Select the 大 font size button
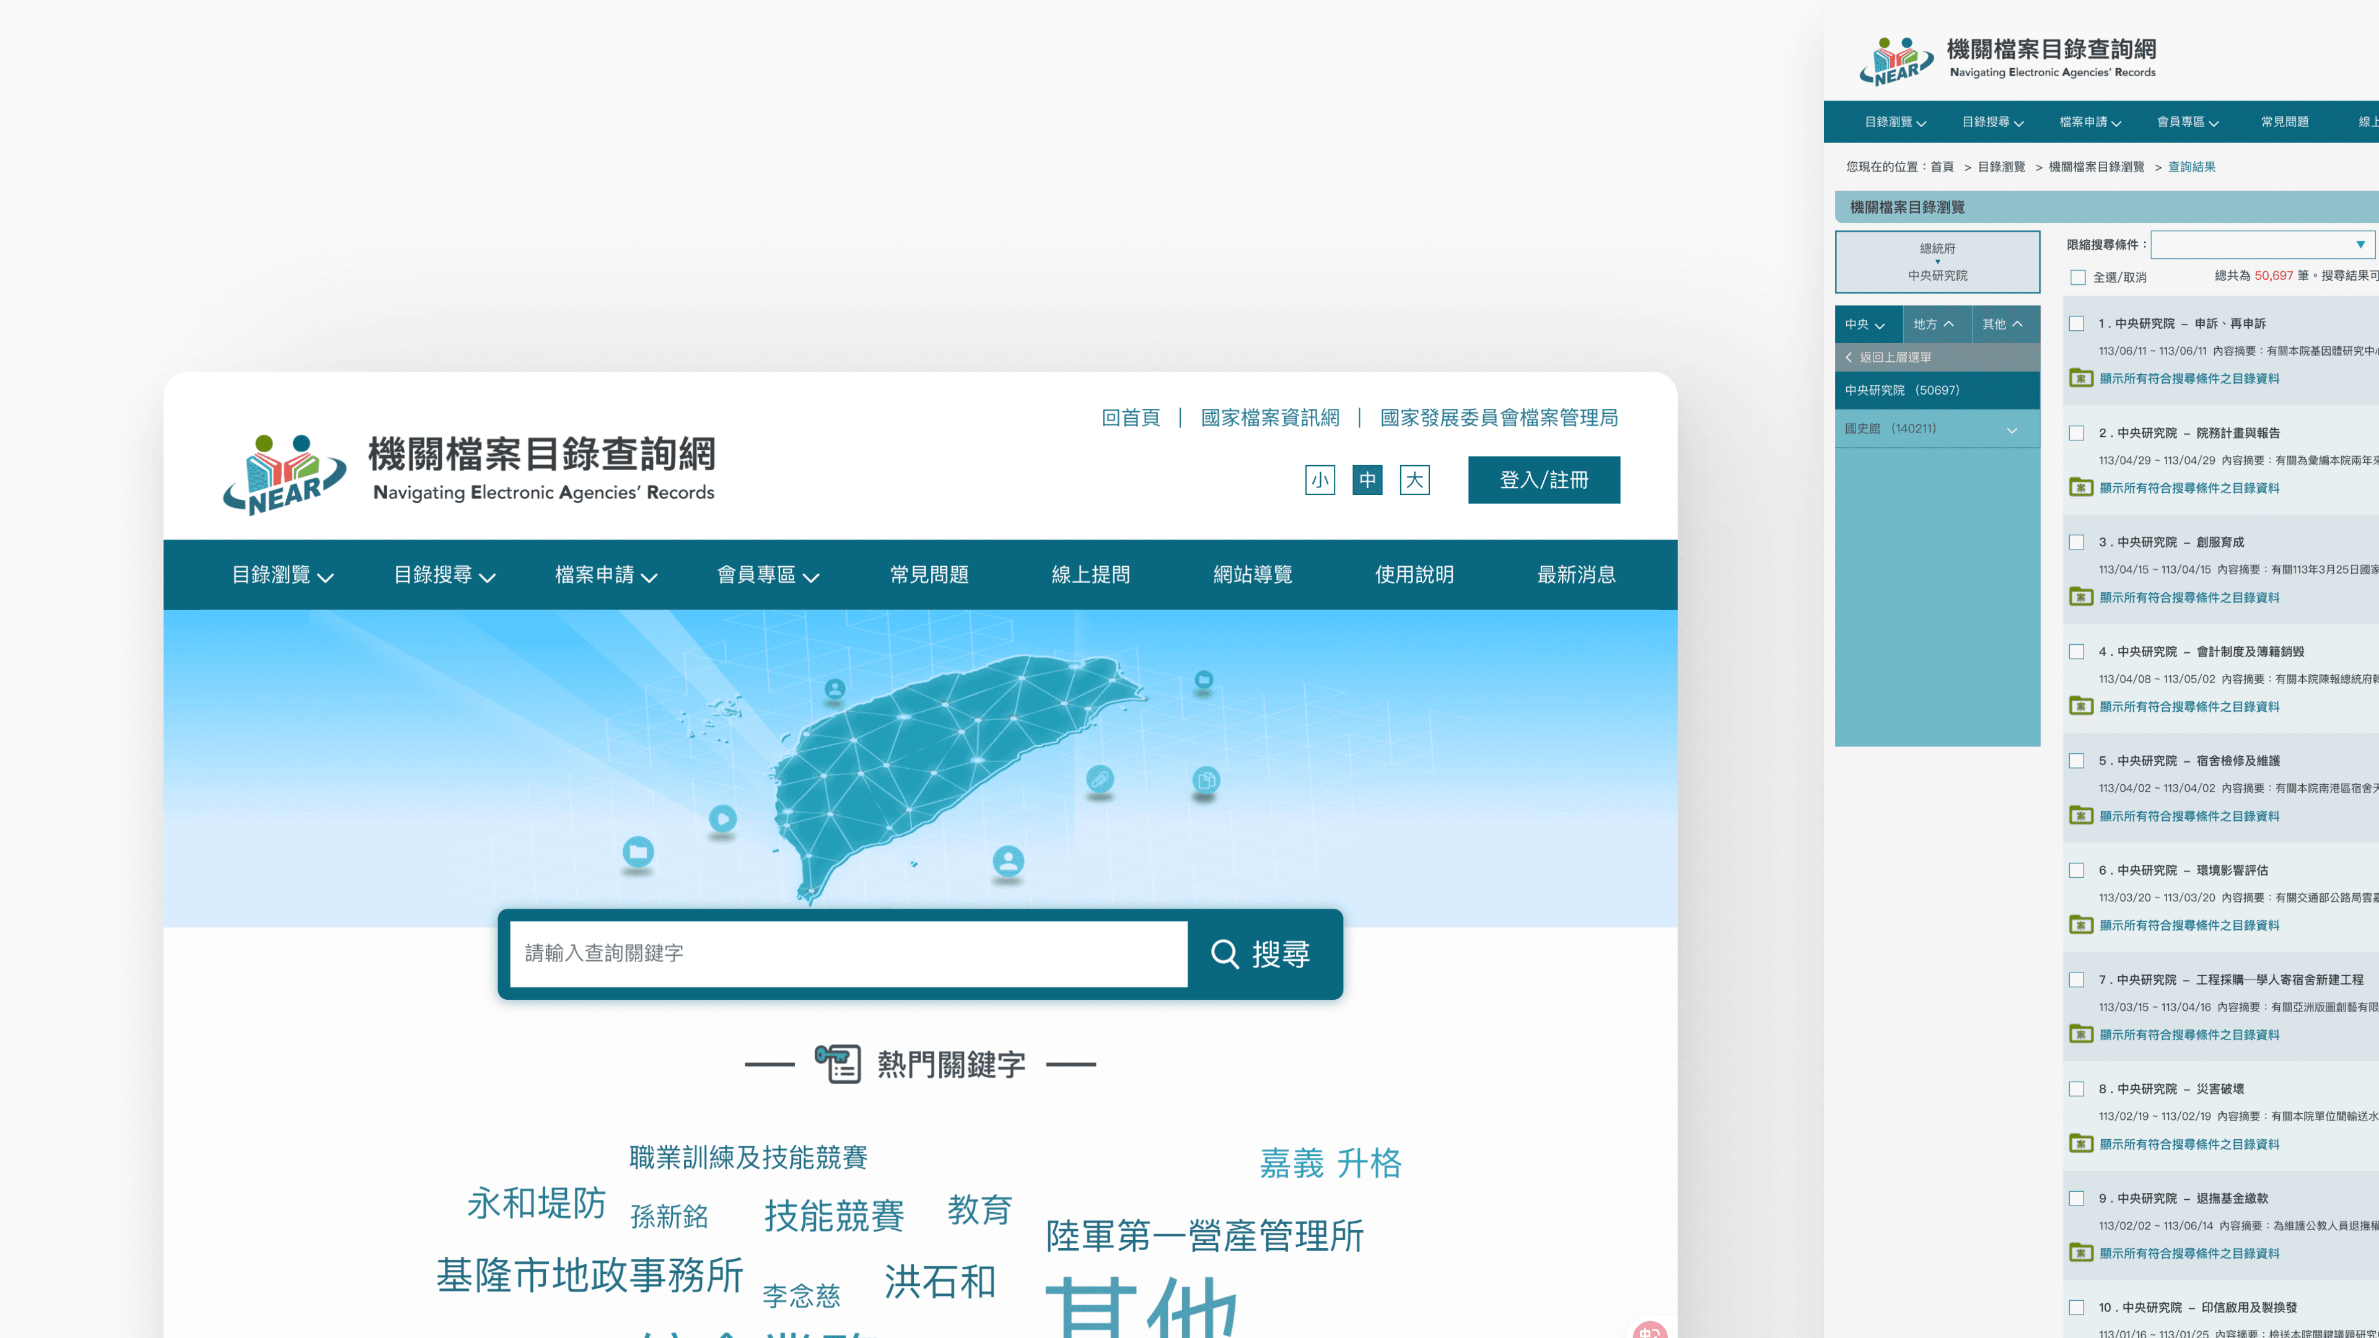 1414,480
